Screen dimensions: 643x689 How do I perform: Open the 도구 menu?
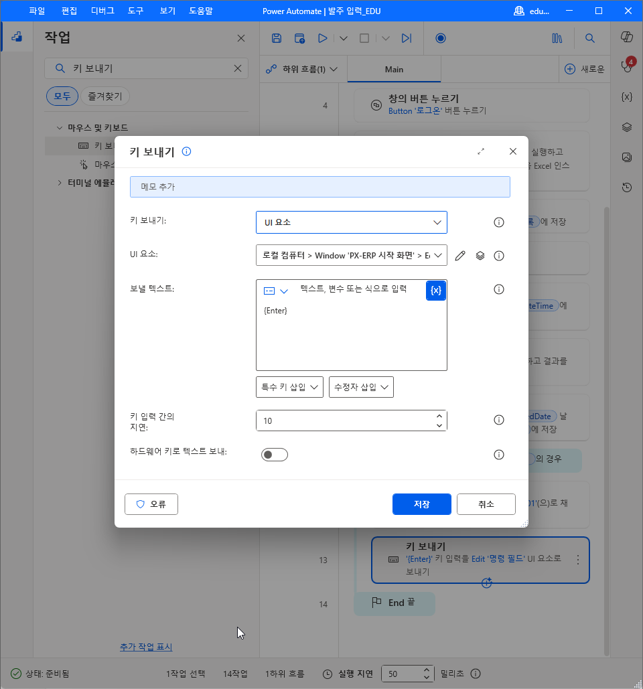point(135,11)
